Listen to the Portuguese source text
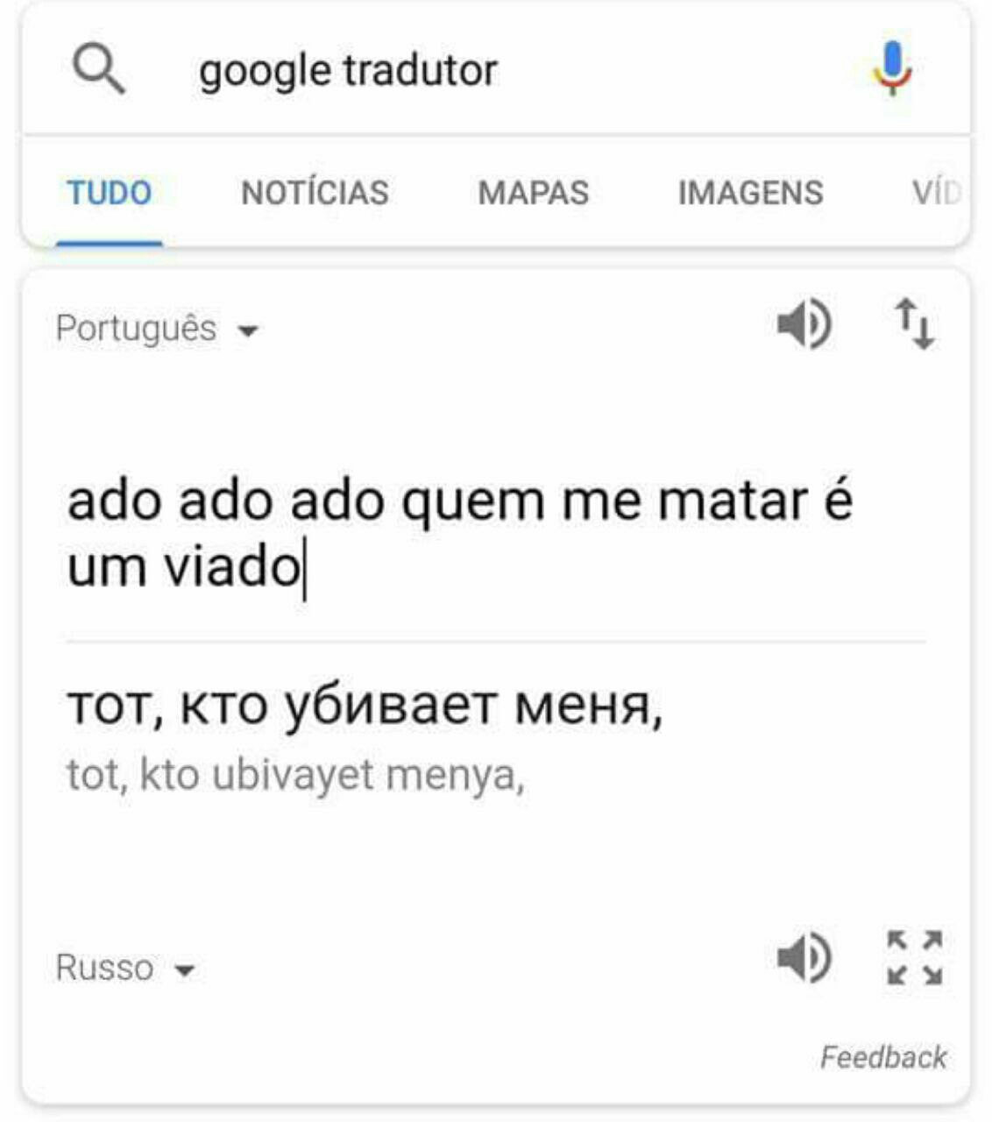992x1122 pixels. point(804,324)
